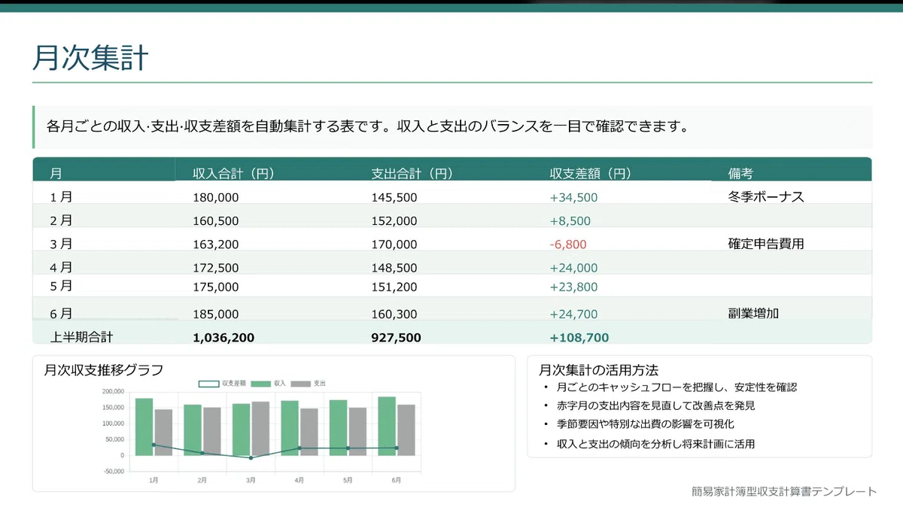Select the description paragraph starting 各月ごとの収入
Image resolution: width=903 pixels, height=513 pixels.
coord(368,126)
